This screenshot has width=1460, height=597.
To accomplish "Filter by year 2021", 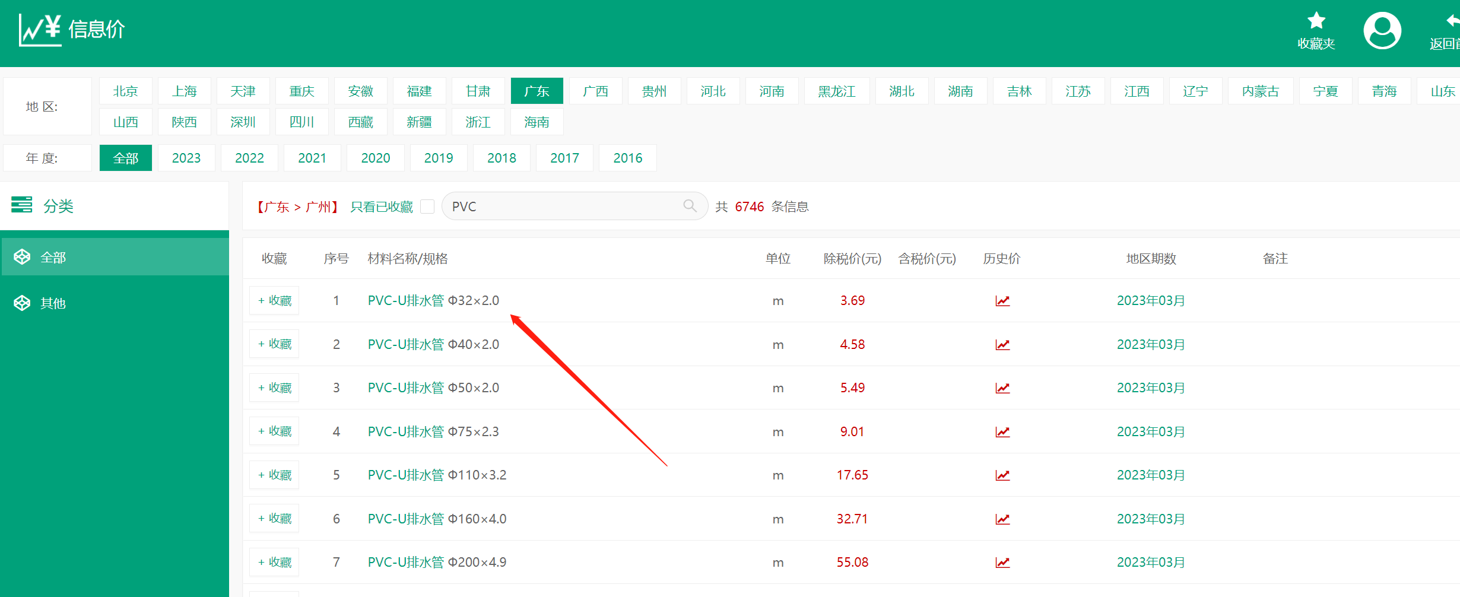I will click(312, 158).
